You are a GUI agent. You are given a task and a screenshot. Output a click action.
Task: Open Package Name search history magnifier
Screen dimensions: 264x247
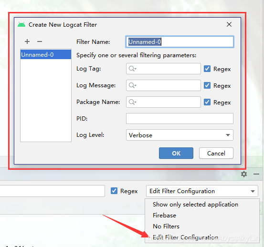(132, 102)
